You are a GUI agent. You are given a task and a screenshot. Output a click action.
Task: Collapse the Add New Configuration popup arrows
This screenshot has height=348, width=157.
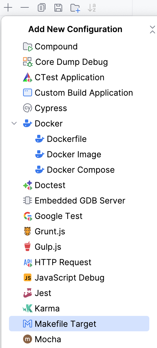pyautogui.click(x=152, y=30)
